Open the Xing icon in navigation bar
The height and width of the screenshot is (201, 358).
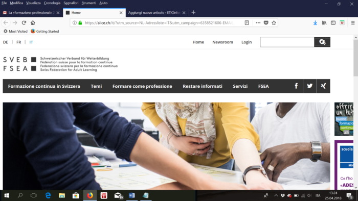pos(323,86)
